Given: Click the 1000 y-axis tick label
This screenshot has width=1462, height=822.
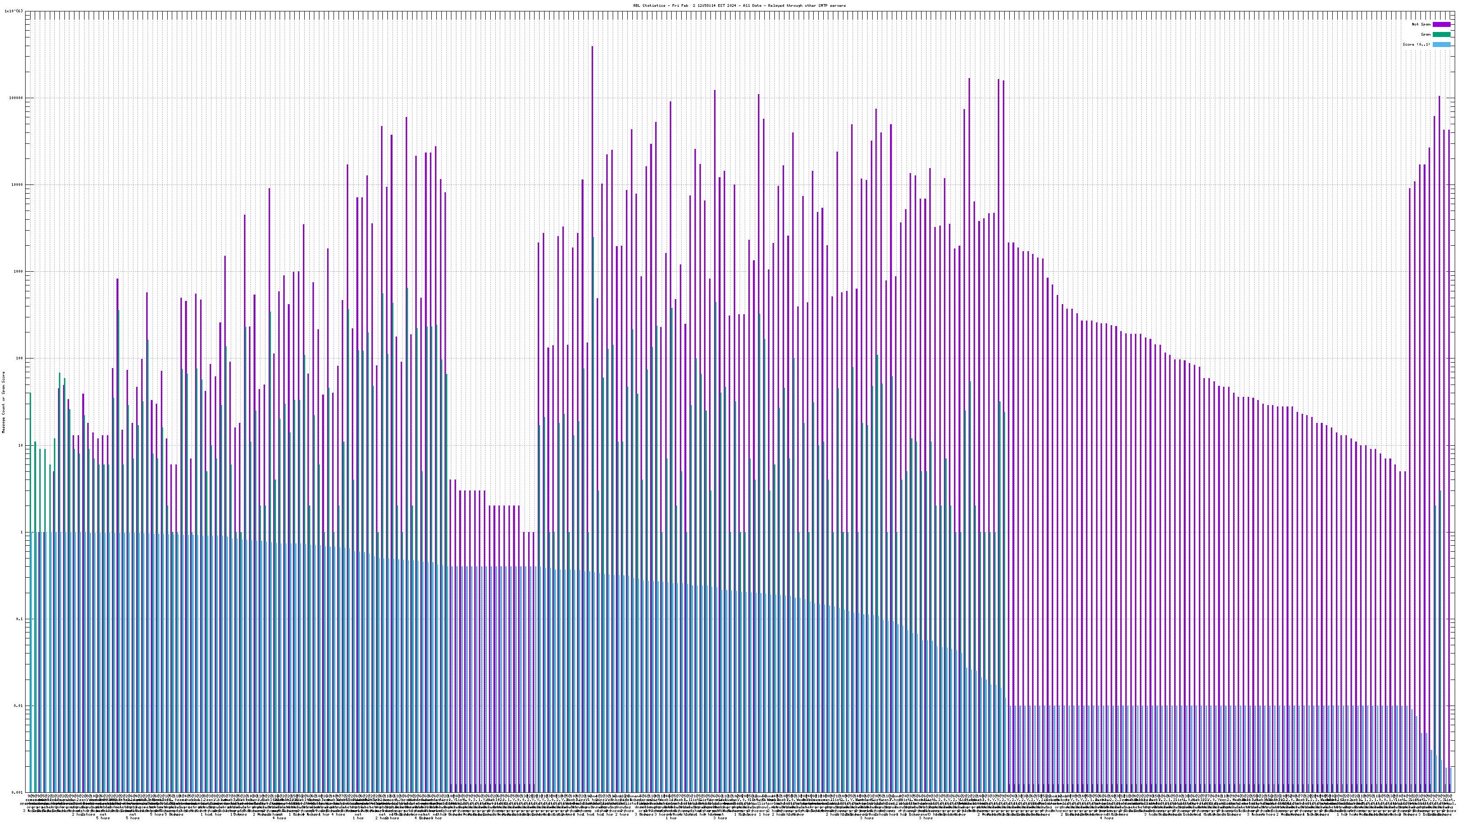Looking at the screenshot, I should pos(19,271).
